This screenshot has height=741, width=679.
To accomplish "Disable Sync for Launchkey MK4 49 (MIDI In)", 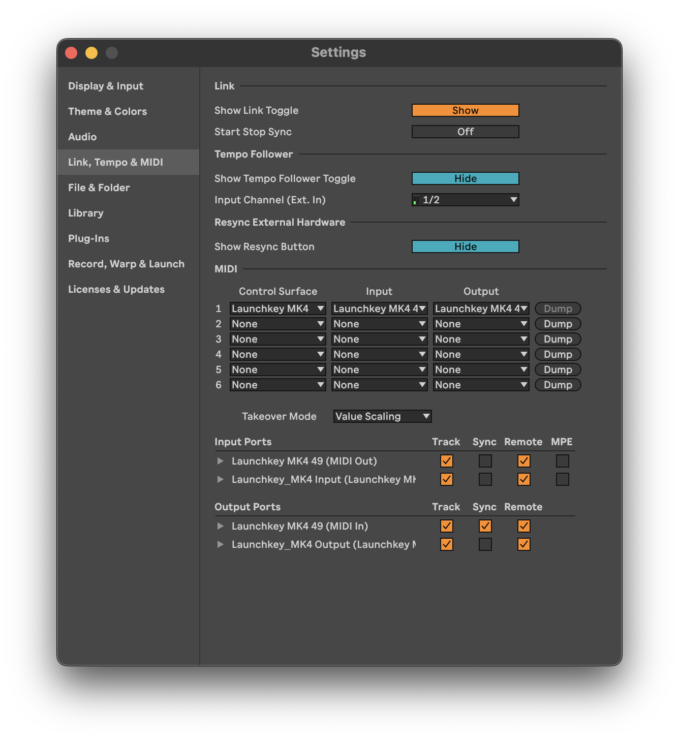I will (x=485, y=526).
